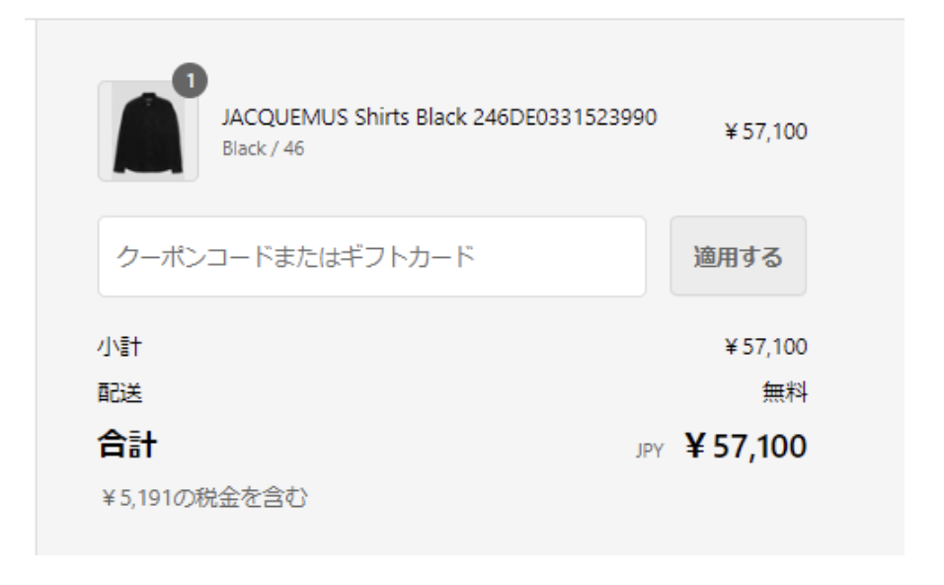Select the Black / 46 variant text

264,146
